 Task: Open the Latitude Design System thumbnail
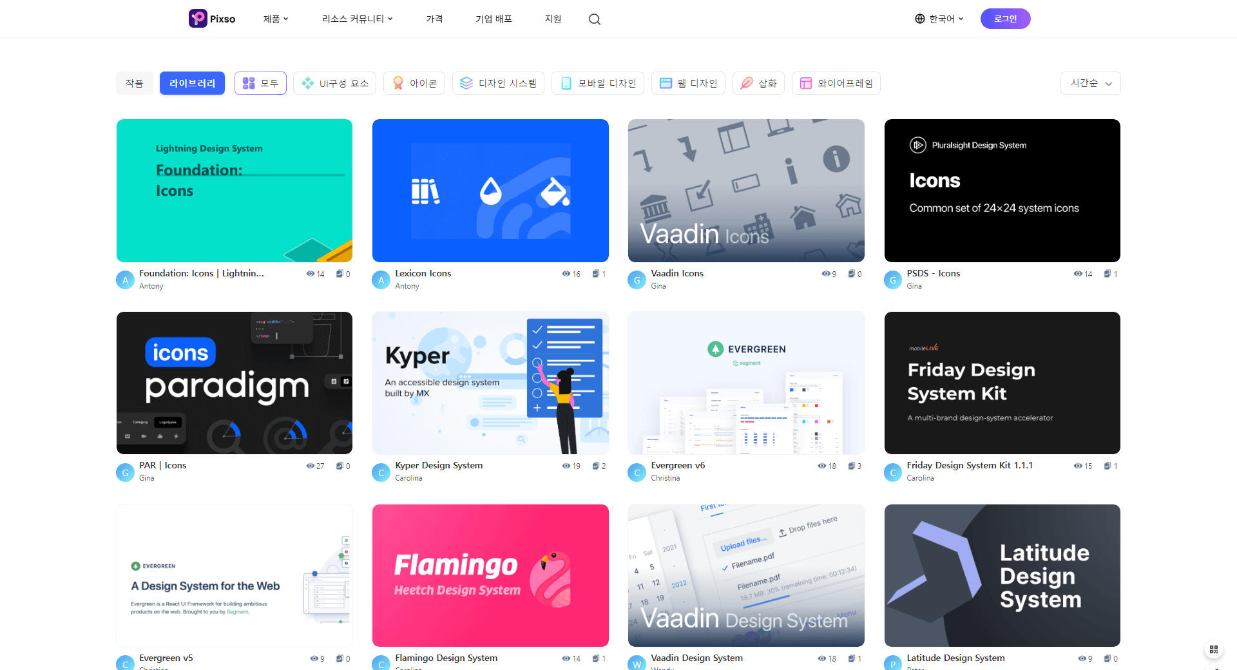(x=1002, y=575)
